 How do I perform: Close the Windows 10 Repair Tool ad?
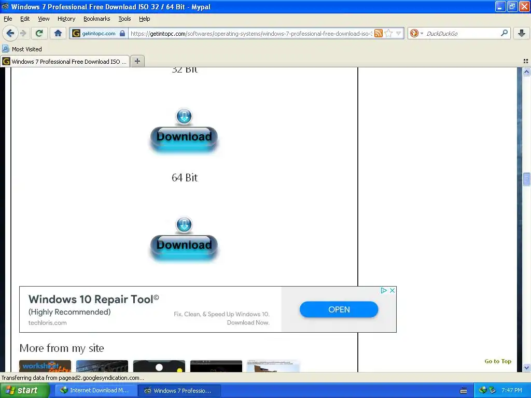tap(392, 290)
